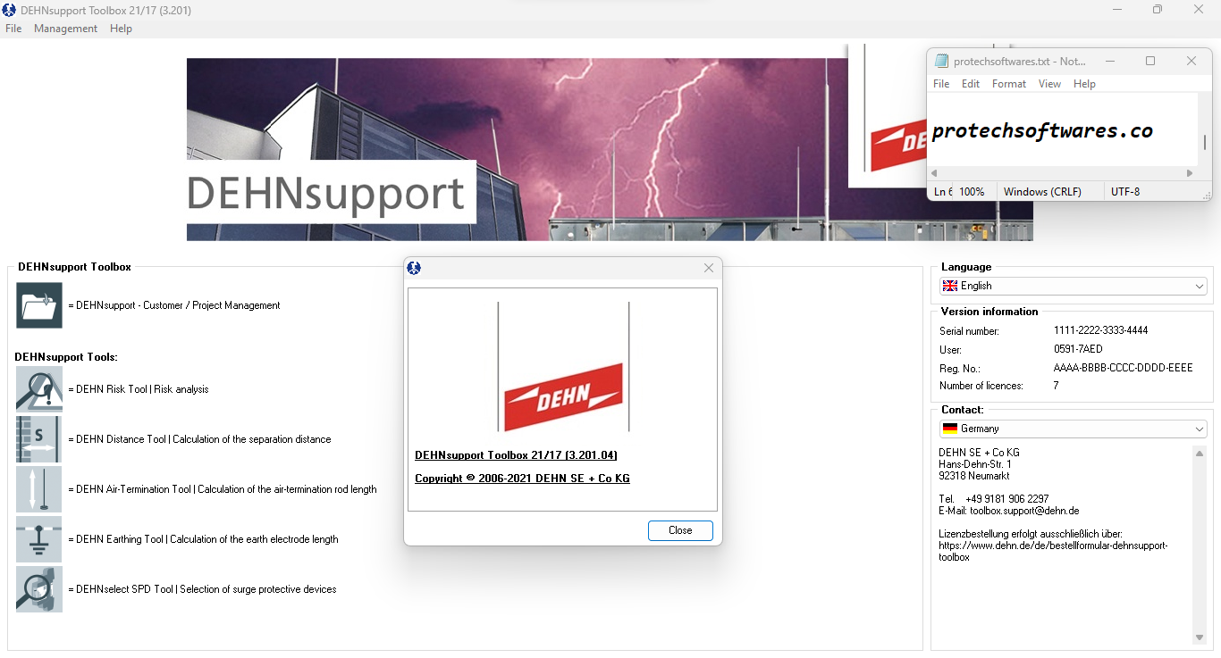Launch DEHNselect SPD Tool icon
1221x658 pixels.
39,589
